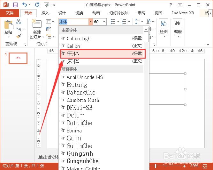
Task: Expand the New Slide (新建幻灯片) dropdown arrow
Action: coord(43,37)
